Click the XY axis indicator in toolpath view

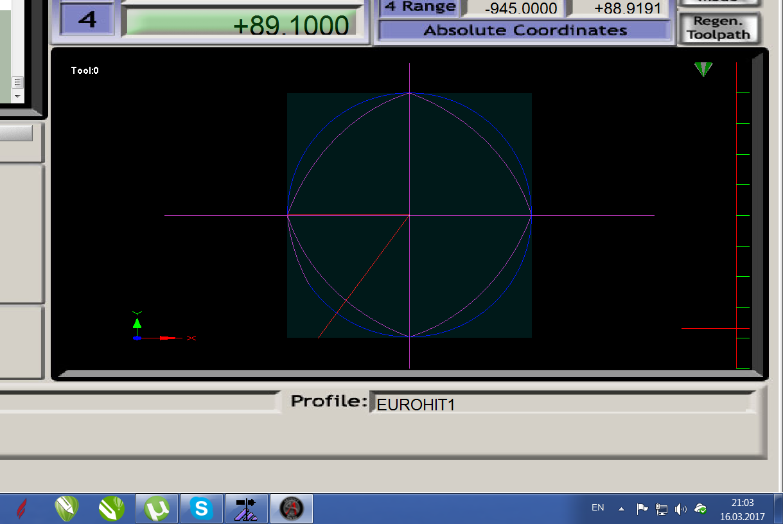[x=164, y=326]
